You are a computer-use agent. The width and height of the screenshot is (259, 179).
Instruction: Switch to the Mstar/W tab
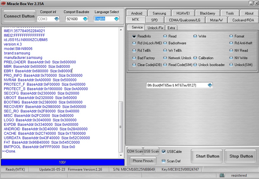coord(216,20)
